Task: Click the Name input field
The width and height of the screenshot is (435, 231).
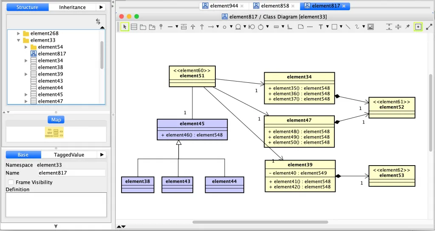Action: (72, 173)
